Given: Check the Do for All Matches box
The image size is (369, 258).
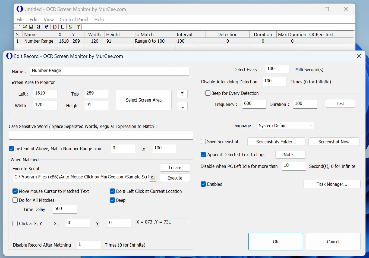Looking at the screenshot, I should click(15, 200).
